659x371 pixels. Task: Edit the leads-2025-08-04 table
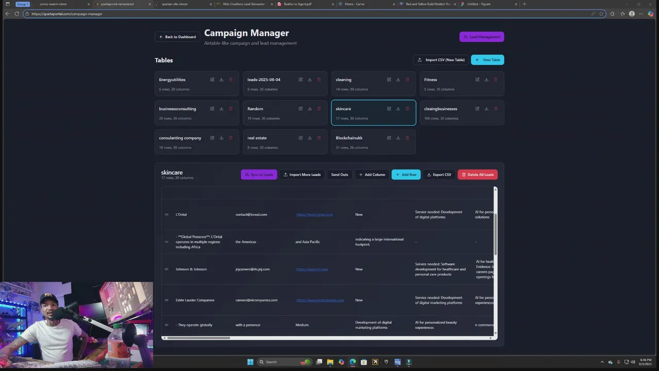[x=301, y=79]
